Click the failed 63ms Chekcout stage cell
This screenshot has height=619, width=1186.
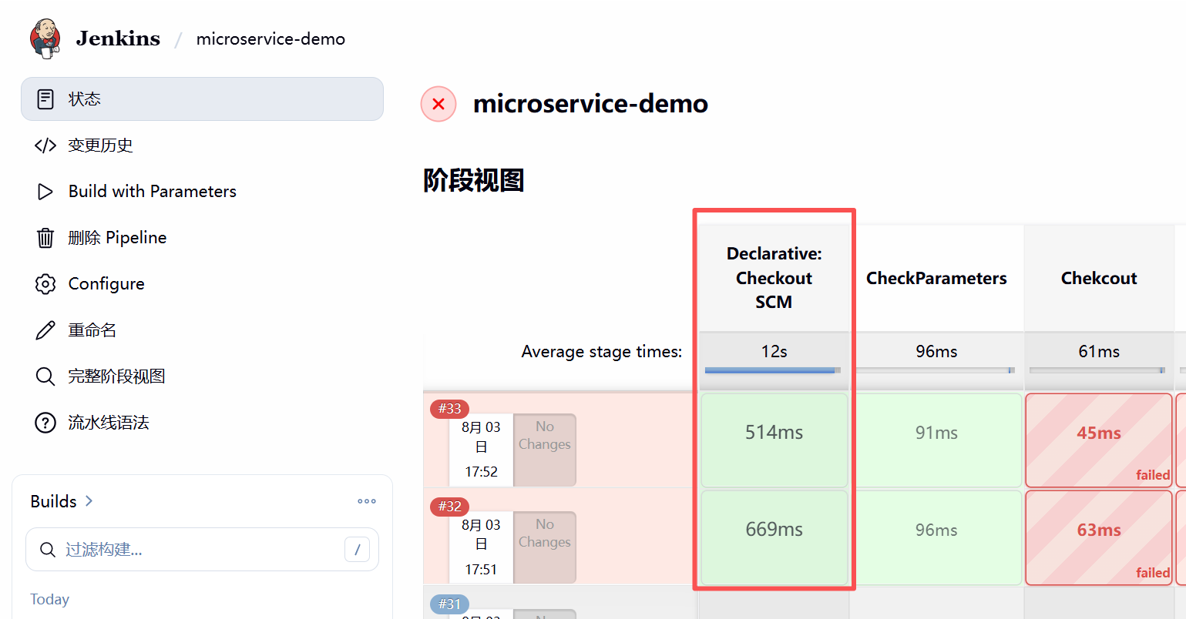click(x=1099, y=537)
